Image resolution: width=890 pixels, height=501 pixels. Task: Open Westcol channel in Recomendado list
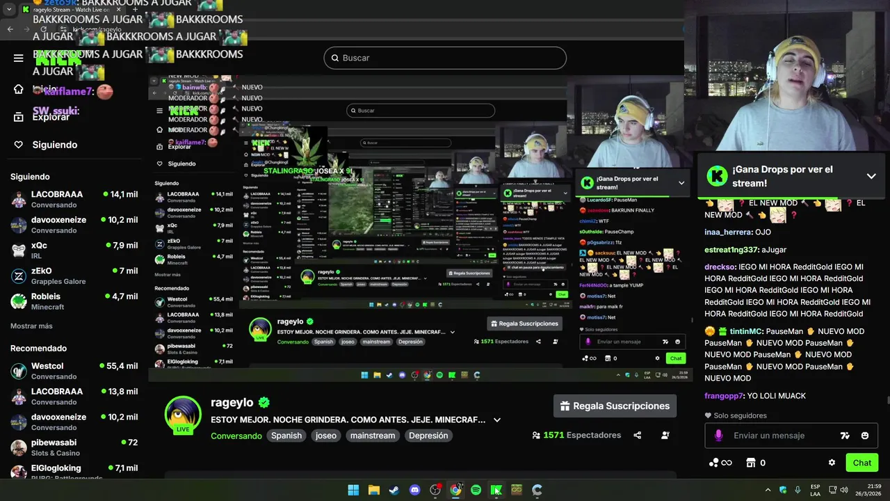click(x=74, y=371)
